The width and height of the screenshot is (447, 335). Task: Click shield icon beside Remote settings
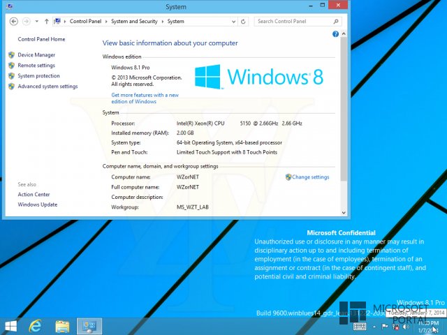11,66
